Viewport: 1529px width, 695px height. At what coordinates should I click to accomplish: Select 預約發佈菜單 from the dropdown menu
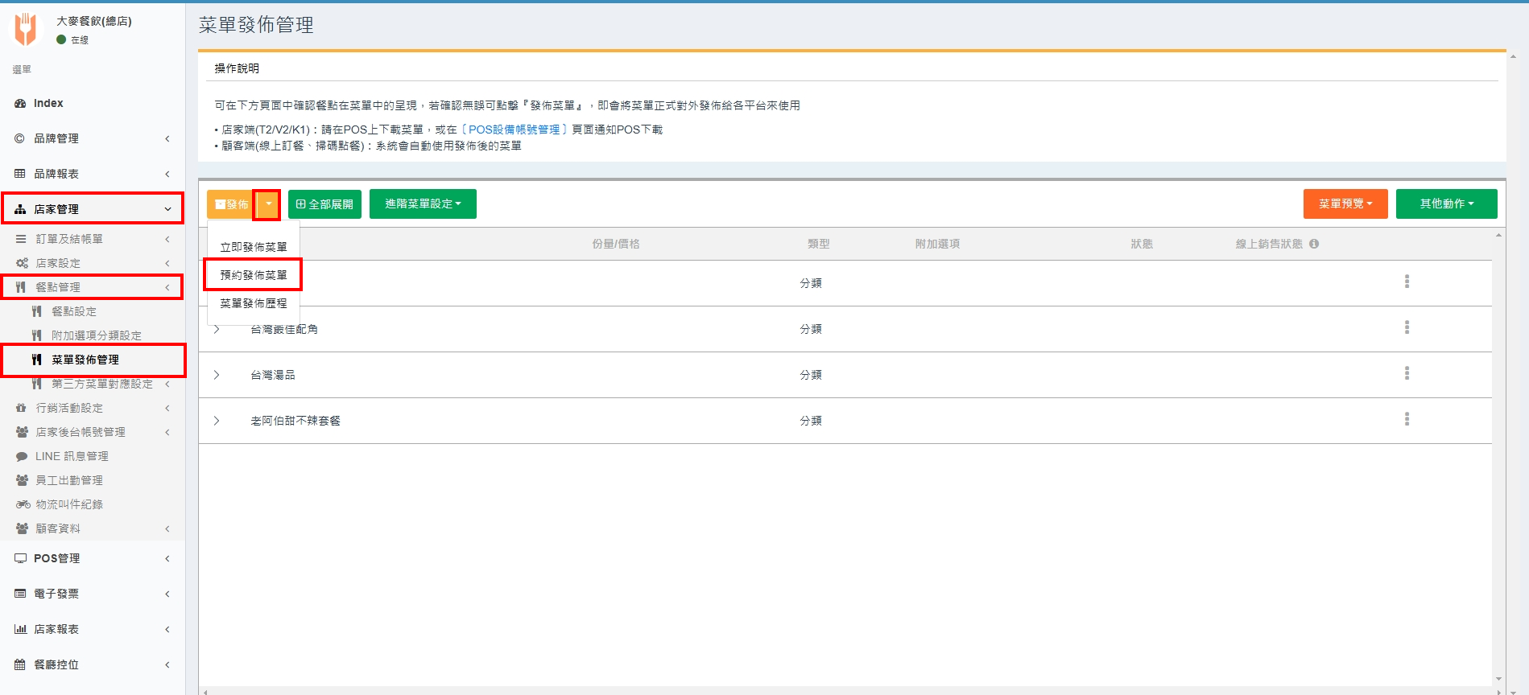tap(254, 275)
